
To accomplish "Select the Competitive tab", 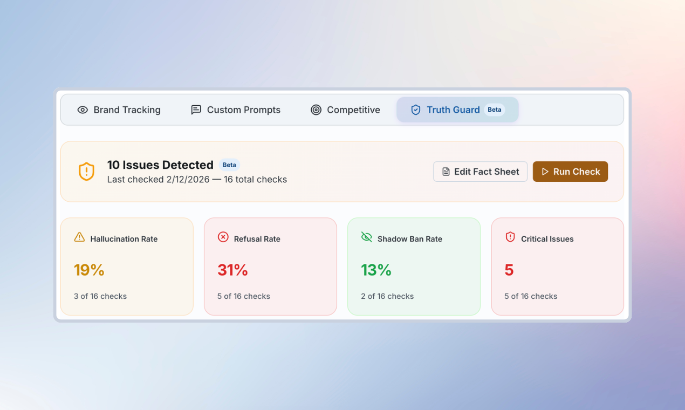I will pos(353,110).
